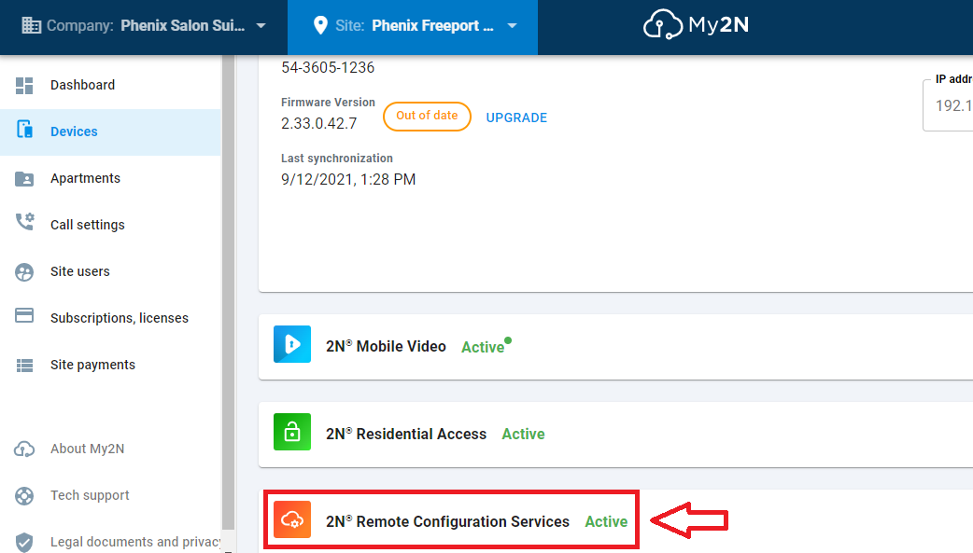This screenshot has width=973, height=553.
Task: Click the UPGRADE firmware link
Action: pos(516,118)
